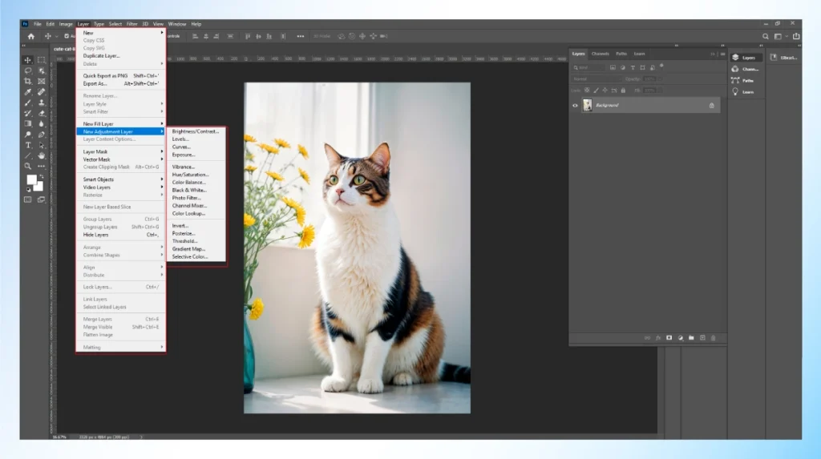Screen dimensions: 821x459
Task: Click the Background layer thumbnail
Action: [588, 105]
